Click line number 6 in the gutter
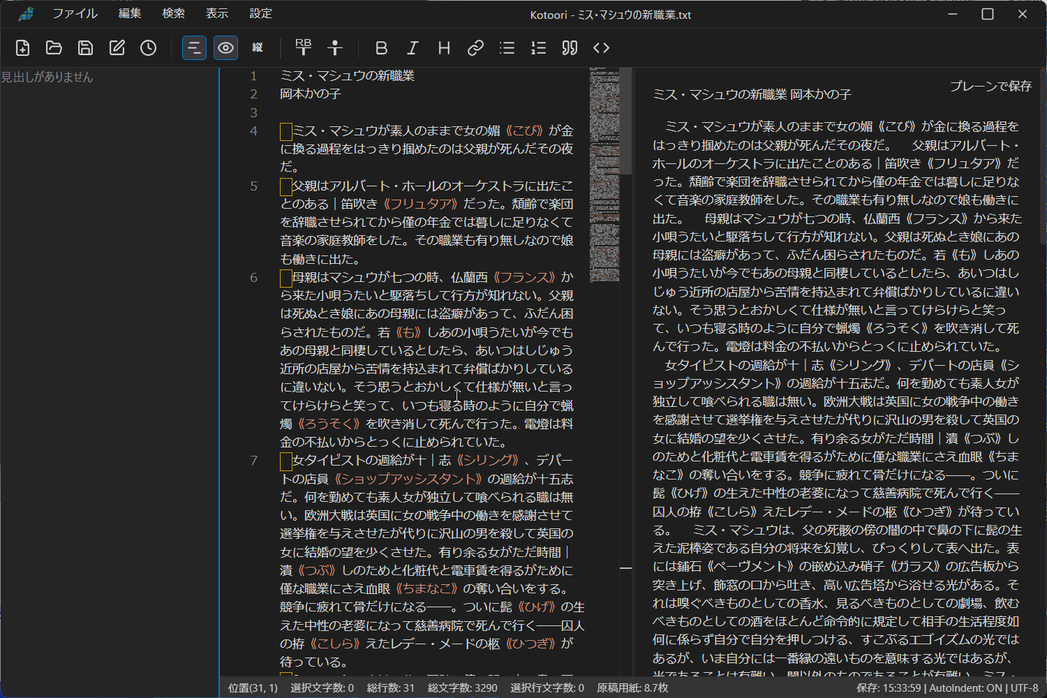 coord(253,278)
